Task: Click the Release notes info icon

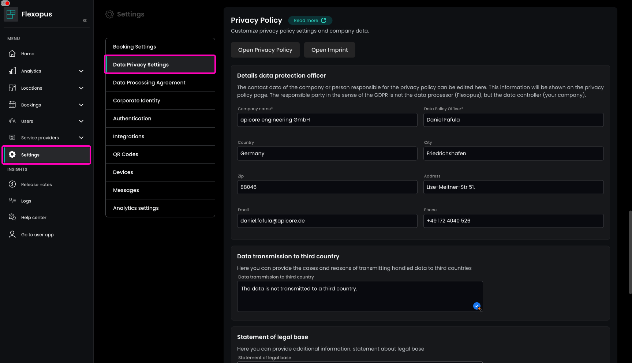Action: [x=12, y=184]
